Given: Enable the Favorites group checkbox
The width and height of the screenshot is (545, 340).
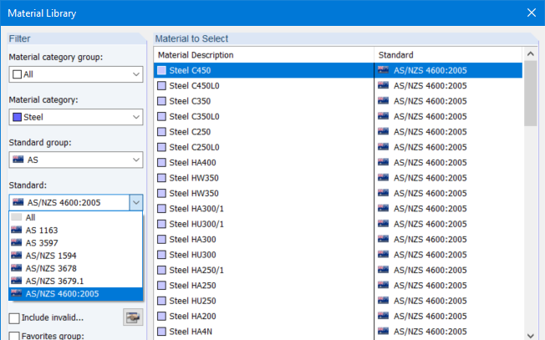Looking at the screenshot, I should [14, 336].
